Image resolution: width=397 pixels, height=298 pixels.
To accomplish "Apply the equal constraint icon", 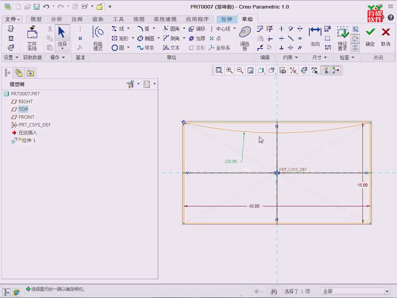I will click(300, 38).
